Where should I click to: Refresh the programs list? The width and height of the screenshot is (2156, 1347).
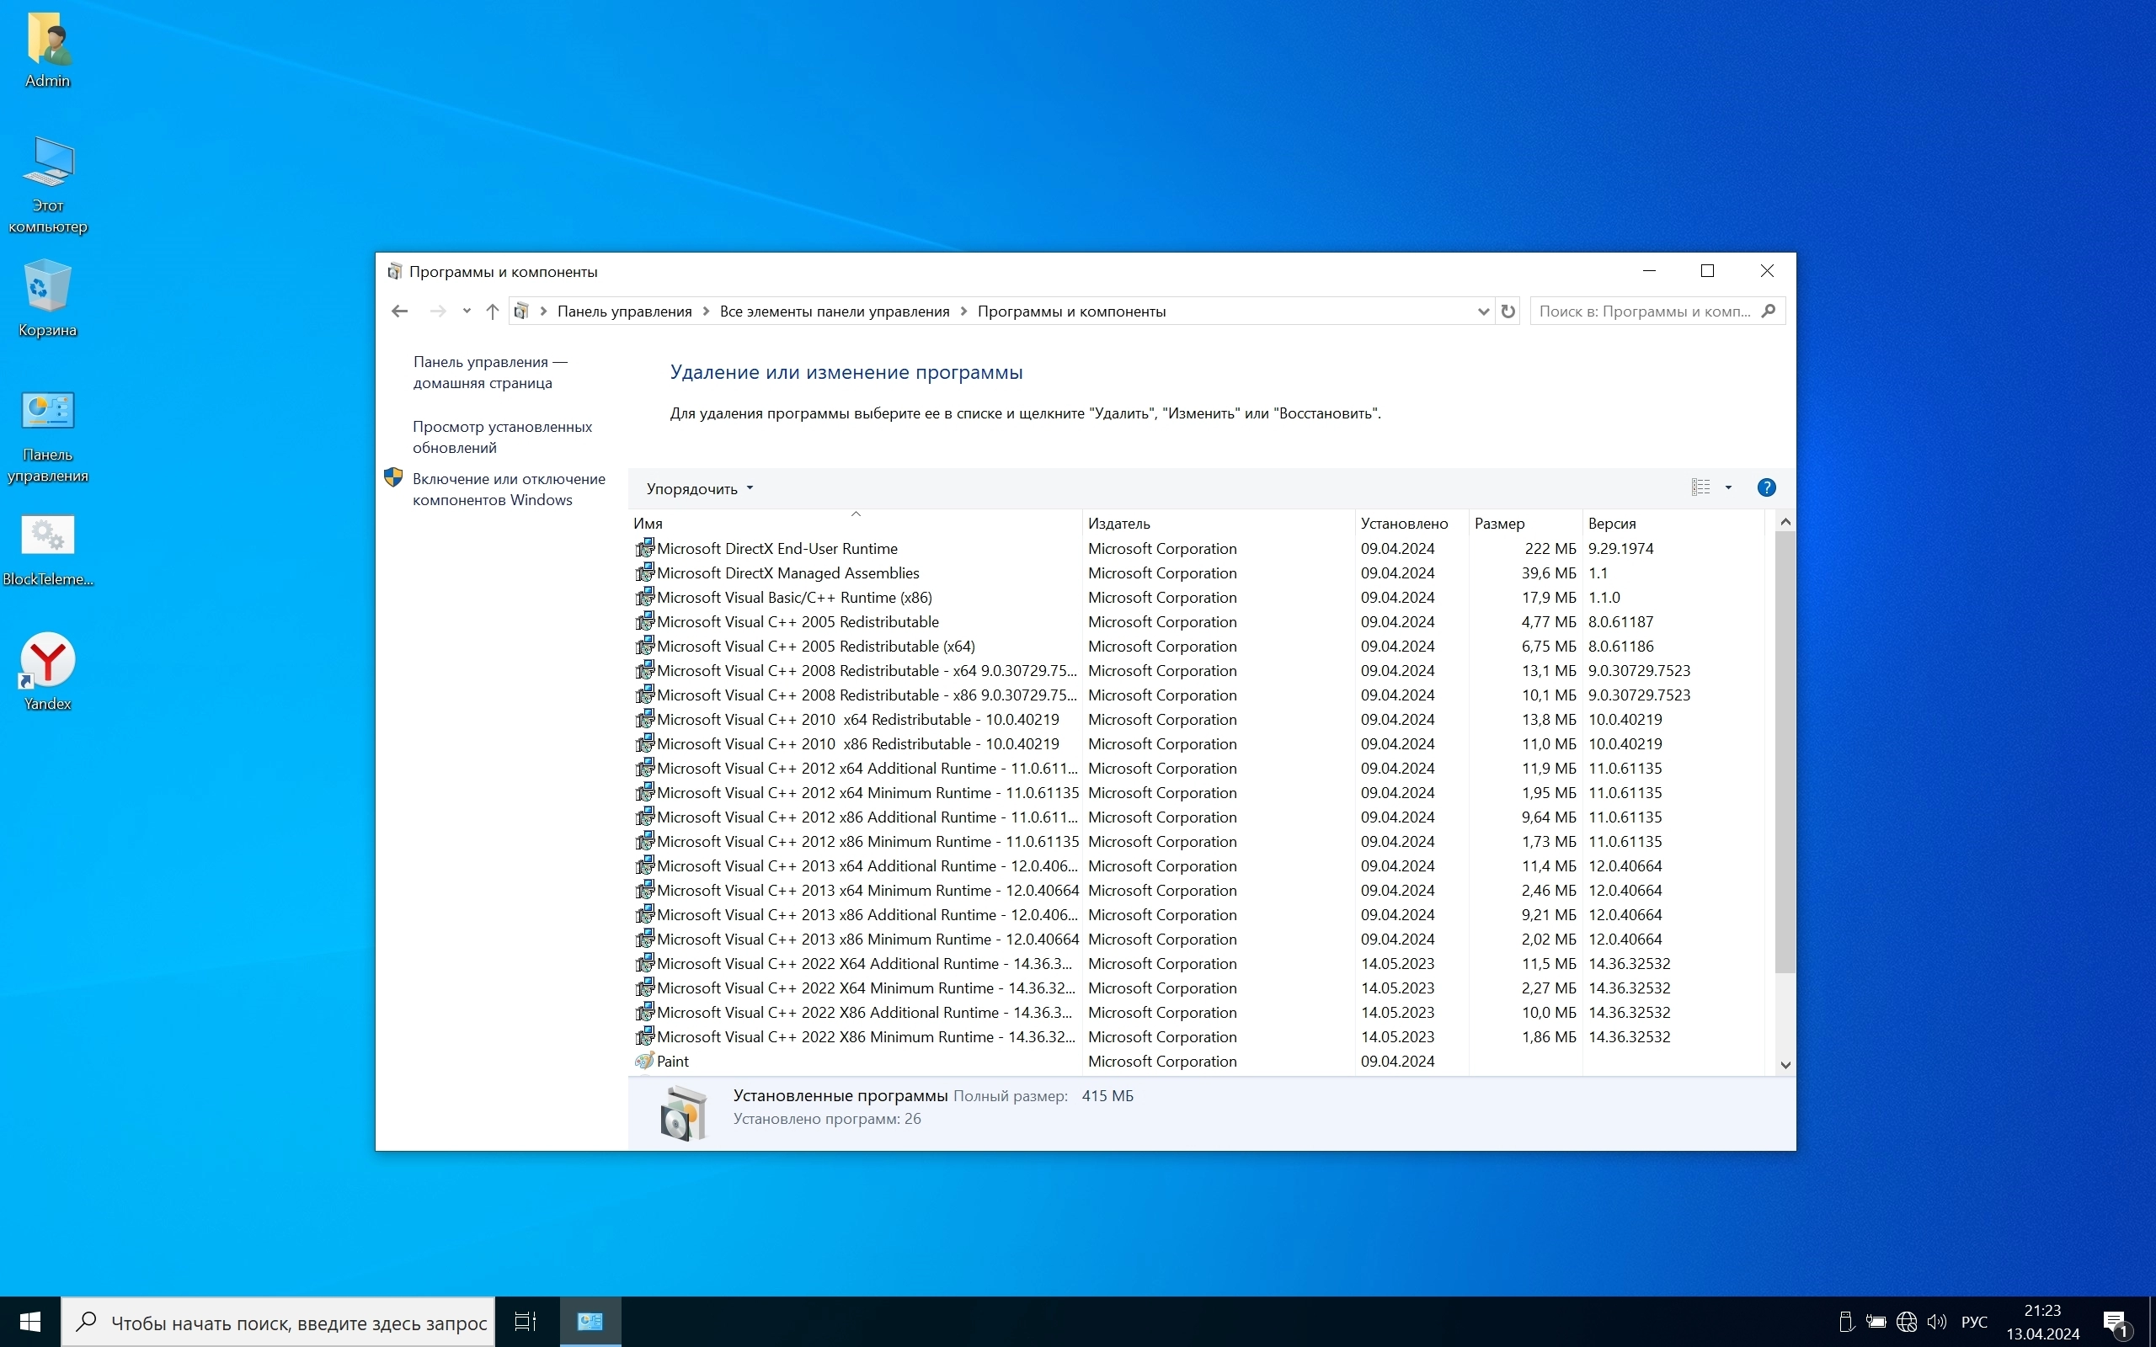coord(1508,311)
